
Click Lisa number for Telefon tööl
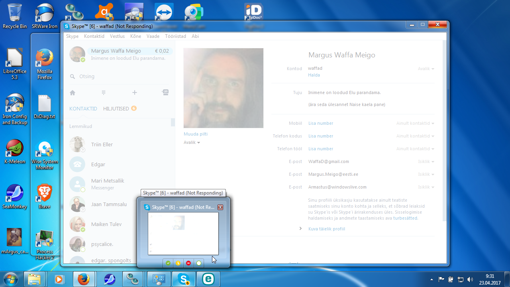321,149
